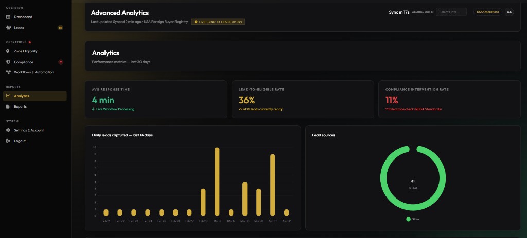Click the KSA Operations pill button
527x238 pixels.
point(488,12)
